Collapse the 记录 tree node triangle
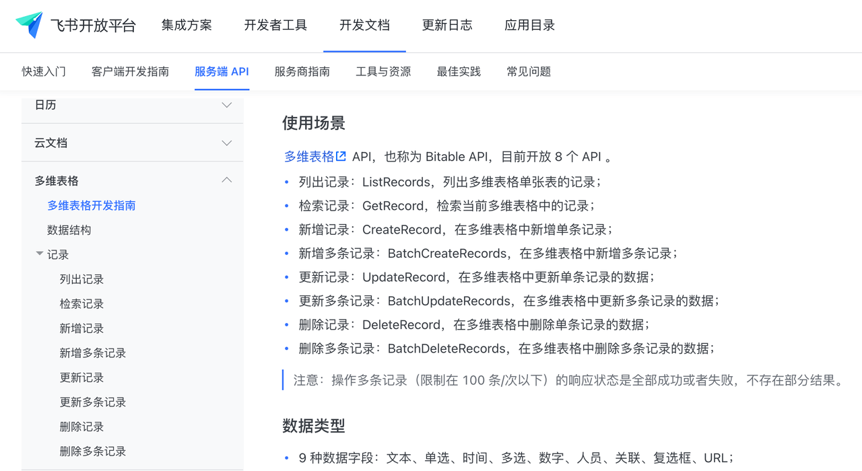Screen dimensions: 862x471 (40, 254)
